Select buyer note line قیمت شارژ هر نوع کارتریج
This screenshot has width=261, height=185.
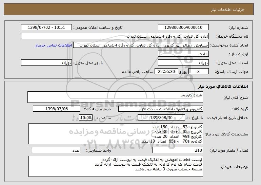tap(148, 164)
